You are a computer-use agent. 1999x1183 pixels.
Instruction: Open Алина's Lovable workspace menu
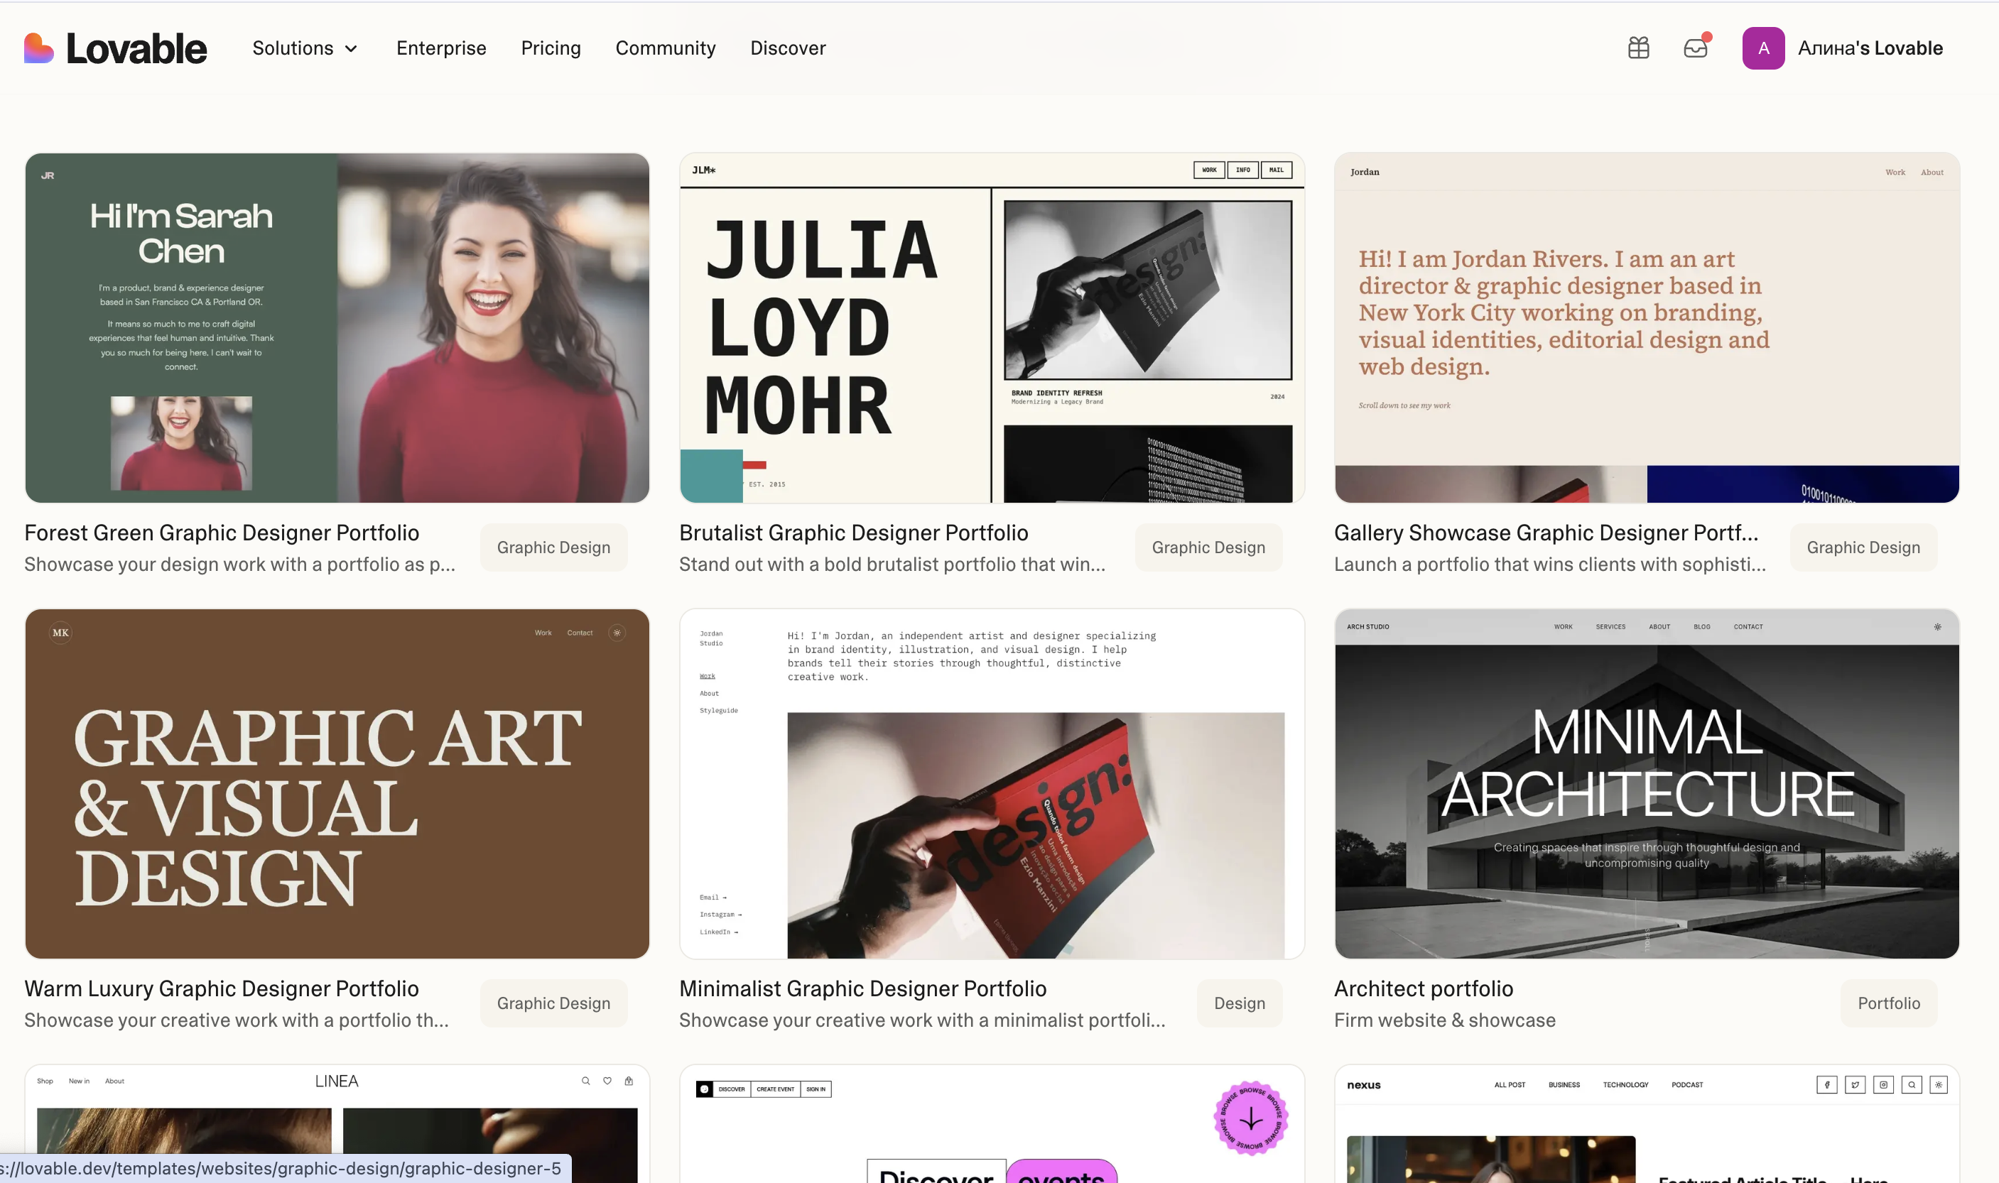(x=1869, y=48)
